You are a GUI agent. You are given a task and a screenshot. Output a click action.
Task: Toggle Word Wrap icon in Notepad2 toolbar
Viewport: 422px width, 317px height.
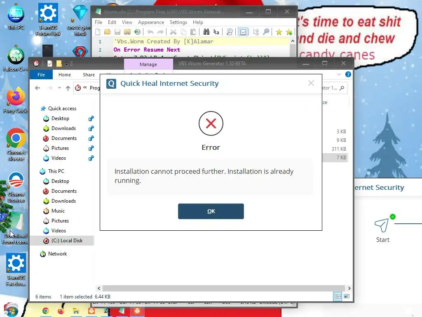243,32
